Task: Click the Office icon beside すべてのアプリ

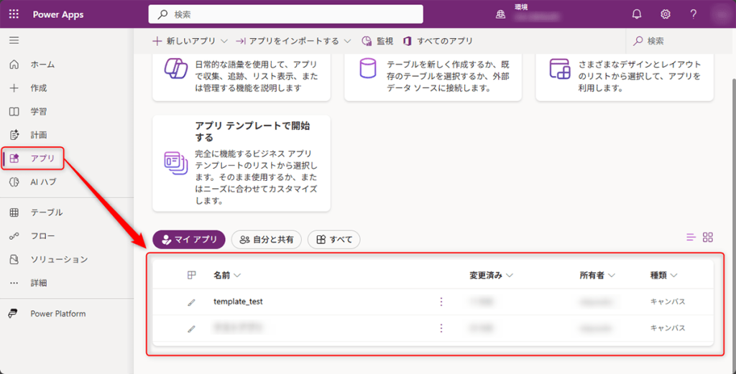Action: tap(408, 41)
